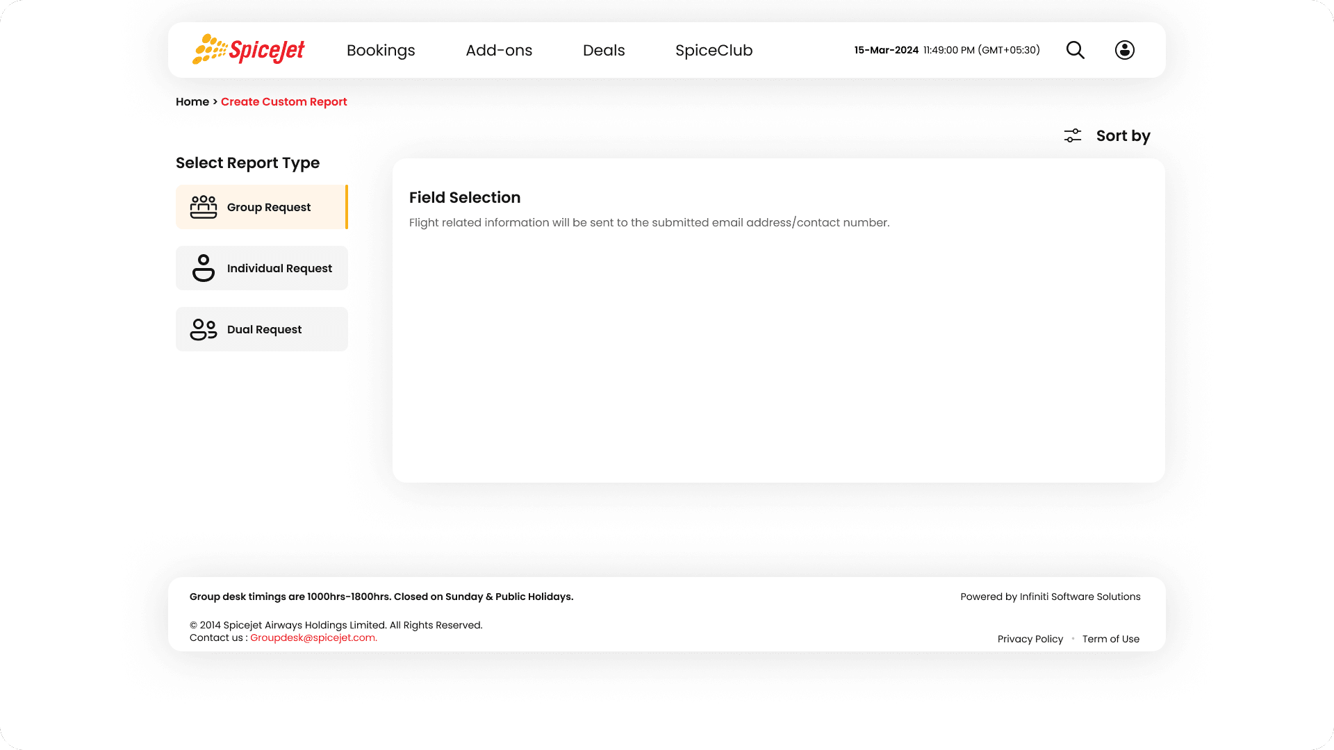
Task: Select Dual Request report type
Action: tap(264, 329)
